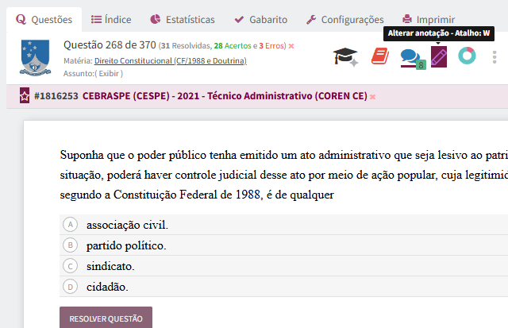
Task: Open the Configurações tab
Action: point(345,19)
